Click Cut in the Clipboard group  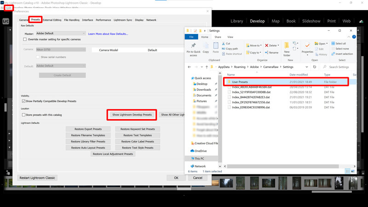(226, 44)
